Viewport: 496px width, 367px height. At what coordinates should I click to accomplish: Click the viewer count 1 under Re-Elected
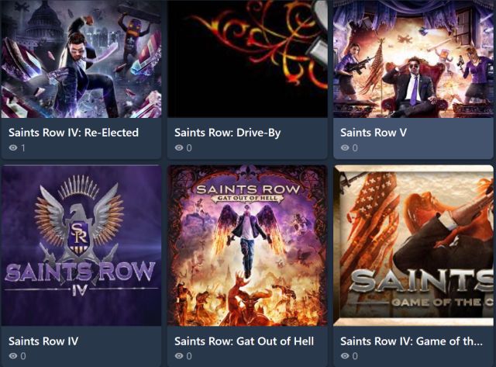23,148
